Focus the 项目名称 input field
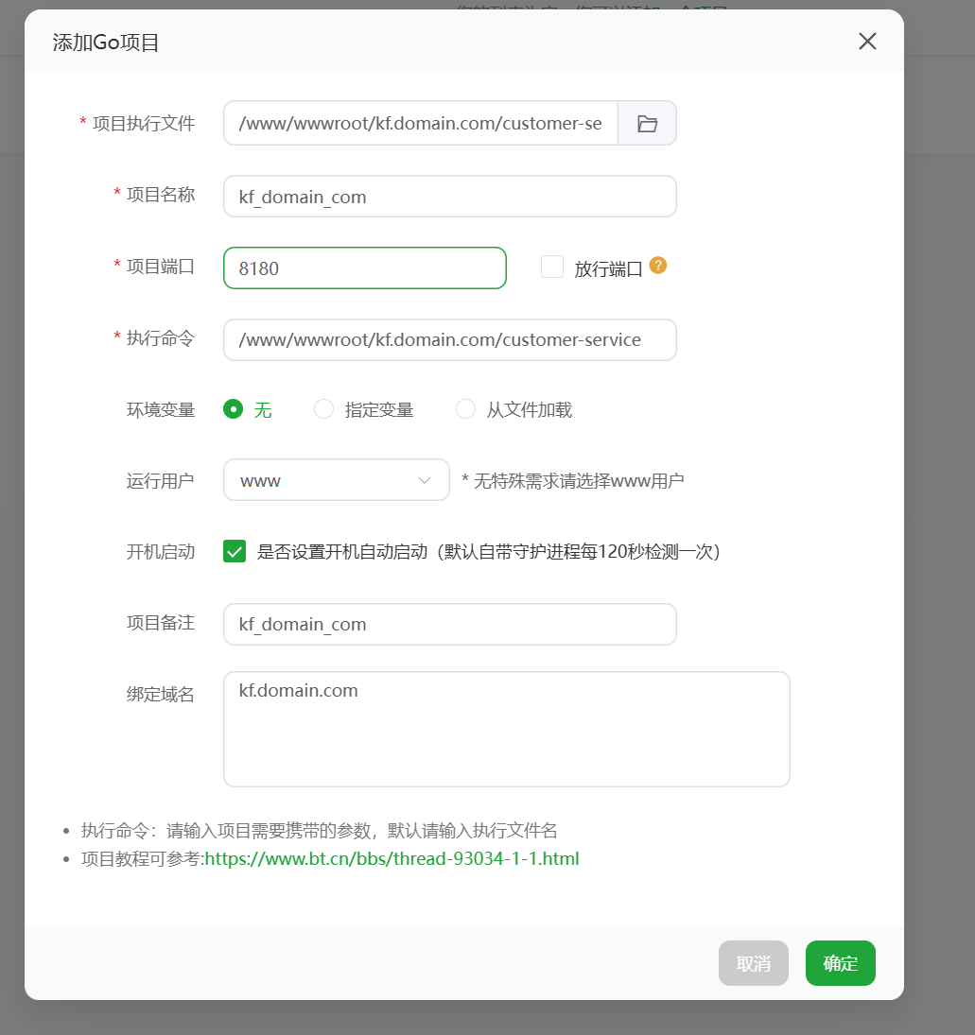Viewport: 975px width, 1035px height. click(x=449, y=197)
